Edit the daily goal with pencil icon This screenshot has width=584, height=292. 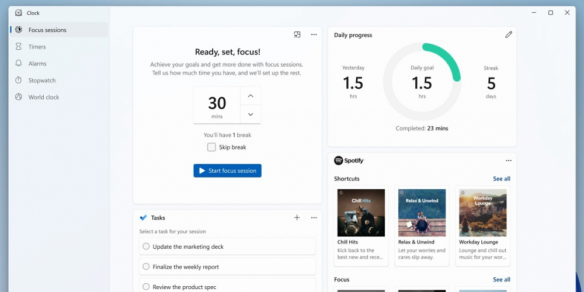(509, 34)
